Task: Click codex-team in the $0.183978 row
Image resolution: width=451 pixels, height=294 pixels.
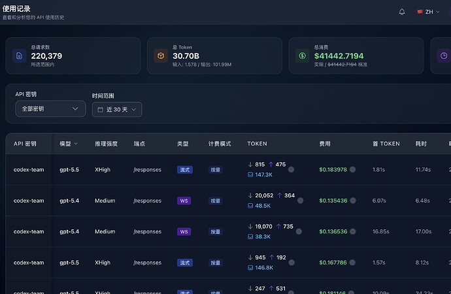Action: pos(29,170)
